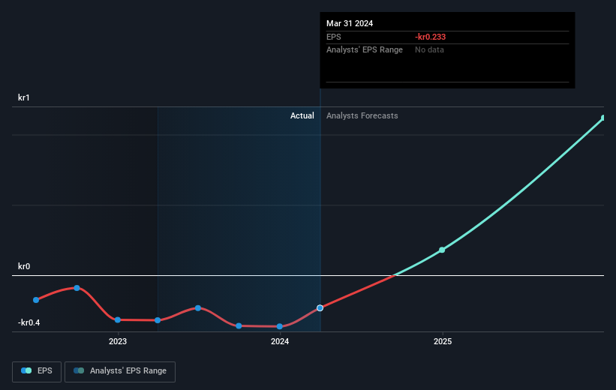This screenshot has height=390, width=616.
Task: Click the EPS point in late 2023
Action: tap(239, 326)
